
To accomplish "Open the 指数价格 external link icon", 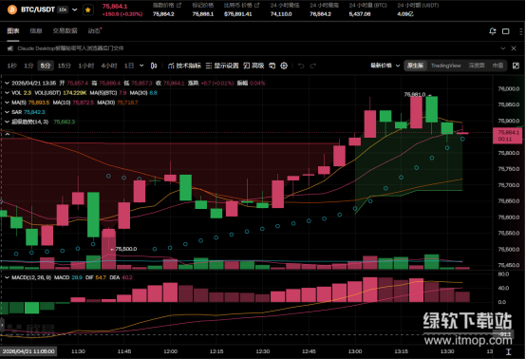I will (x=178, y=5).
